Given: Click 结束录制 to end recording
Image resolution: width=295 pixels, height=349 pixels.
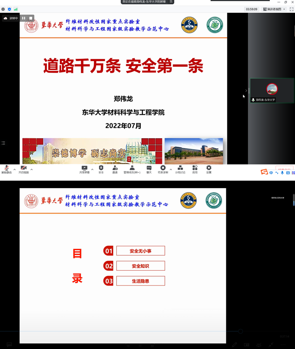Looking at the screenshot, I should [x=163, y=169].
